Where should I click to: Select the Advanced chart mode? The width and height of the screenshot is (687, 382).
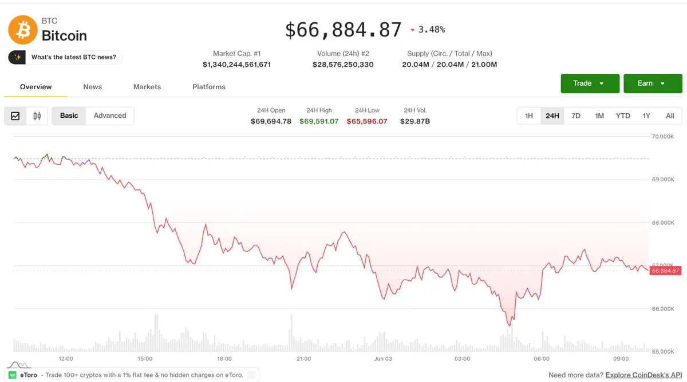click(x=109, y=116)
